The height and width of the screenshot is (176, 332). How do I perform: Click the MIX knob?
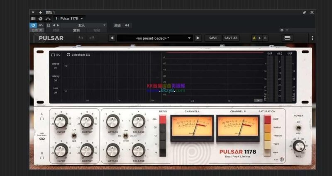pyautogui.click(x=299, y=146)
